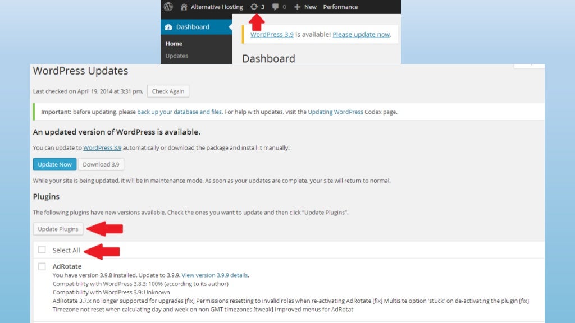Go to Home under Dashboard
Screen dimensions: 575x323
(x=174, y=44)
